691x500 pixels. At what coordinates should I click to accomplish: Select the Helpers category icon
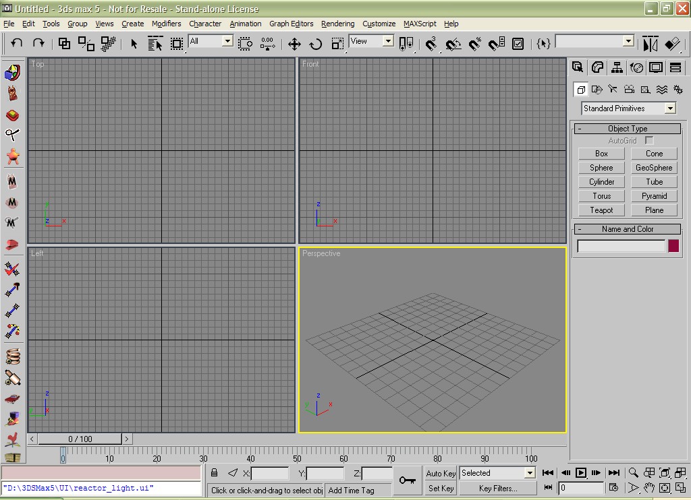(x=645, y=90)
